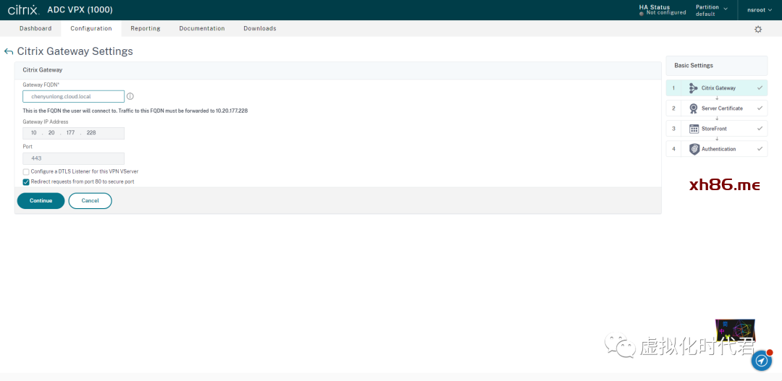Click the checkmark on Citrix Gateway step
Image resolution: width=782 pixels, height=381 pixels.
760,87
